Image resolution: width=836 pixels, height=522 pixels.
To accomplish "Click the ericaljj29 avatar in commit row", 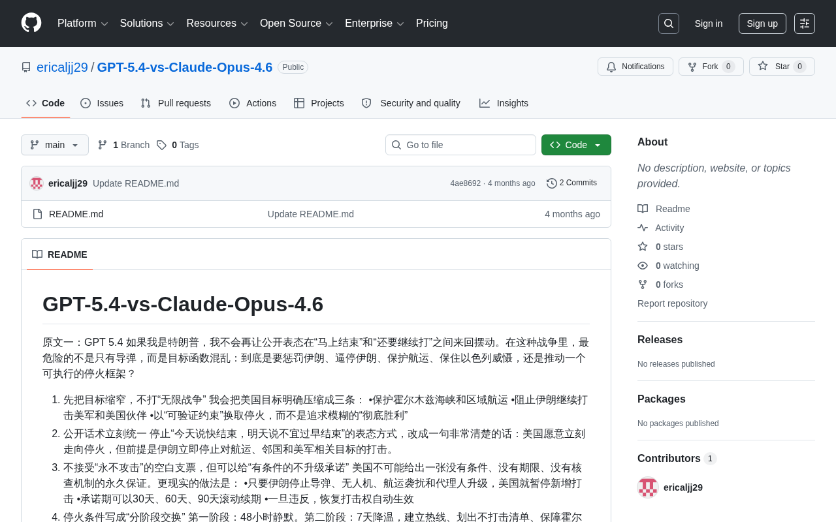I will pyautogui.click(x=37, y=183).
